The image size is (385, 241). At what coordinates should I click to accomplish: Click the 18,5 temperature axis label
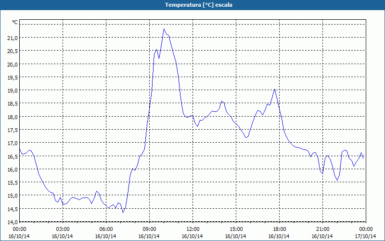click(13, 104)
